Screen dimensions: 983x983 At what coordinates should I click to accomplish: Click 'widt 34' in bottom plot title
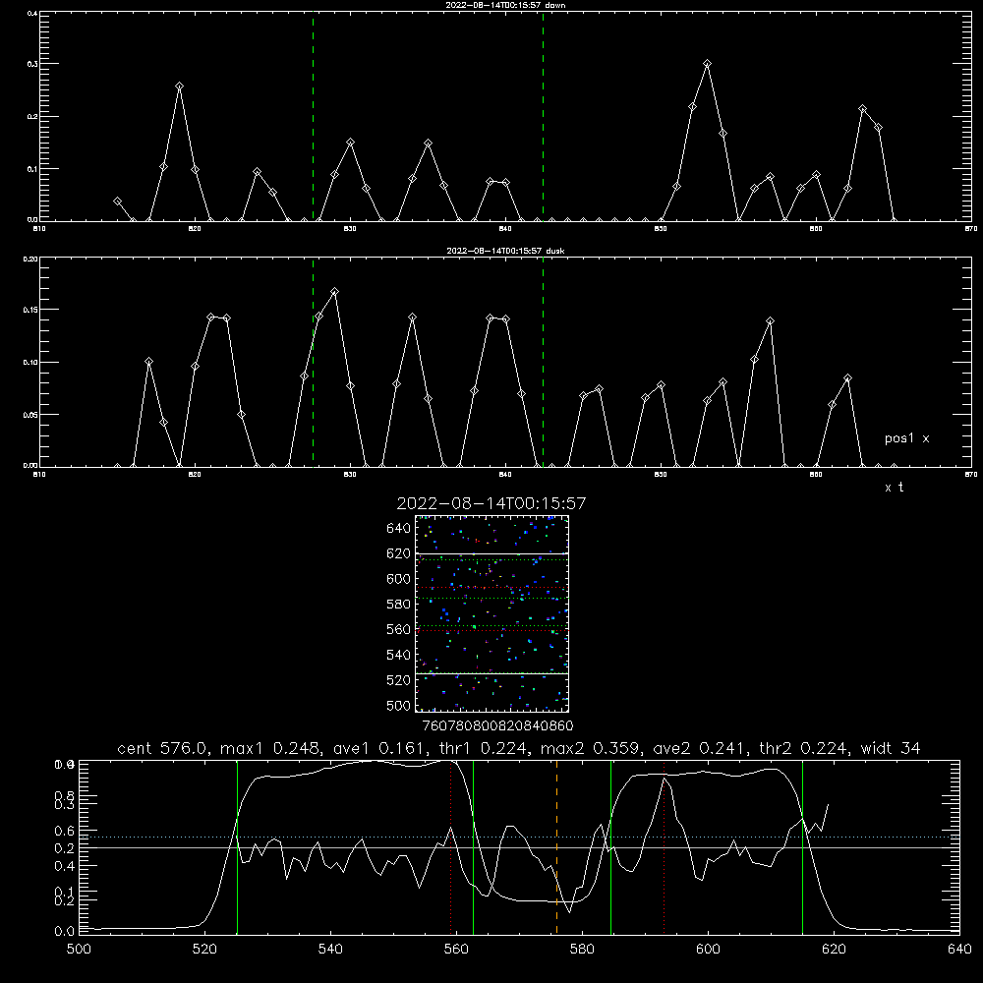click(x=891, y=748)
